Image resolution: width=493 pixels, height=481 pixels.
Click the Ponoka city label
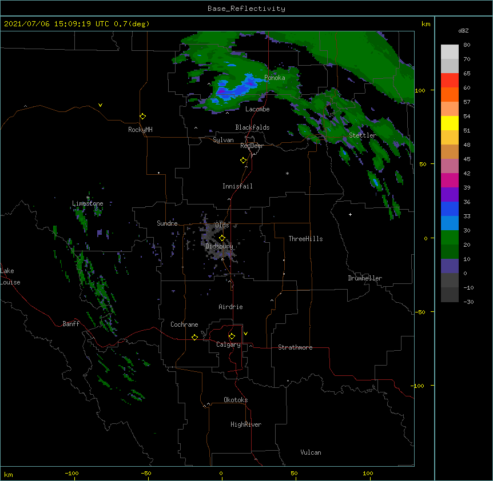click(275, 78)
